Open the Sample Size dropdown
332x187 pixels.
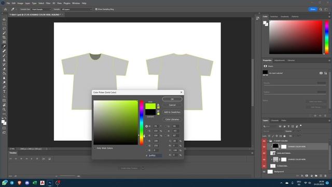(41, 9)
